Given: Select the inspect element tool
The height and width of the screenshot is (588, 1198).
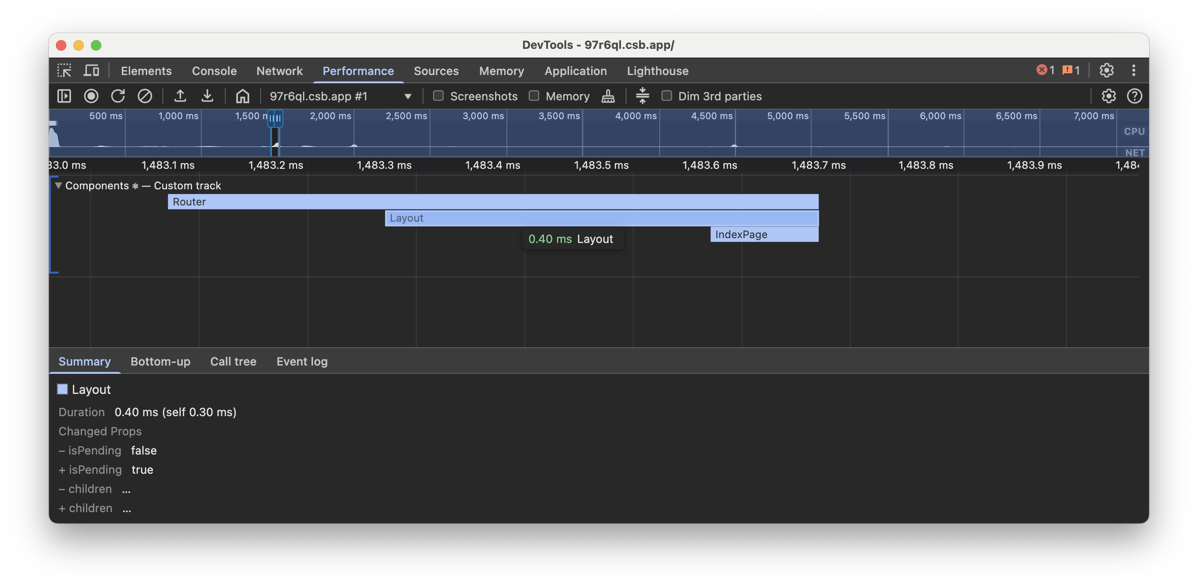Looking at the screenshot, I should (65, 70).
